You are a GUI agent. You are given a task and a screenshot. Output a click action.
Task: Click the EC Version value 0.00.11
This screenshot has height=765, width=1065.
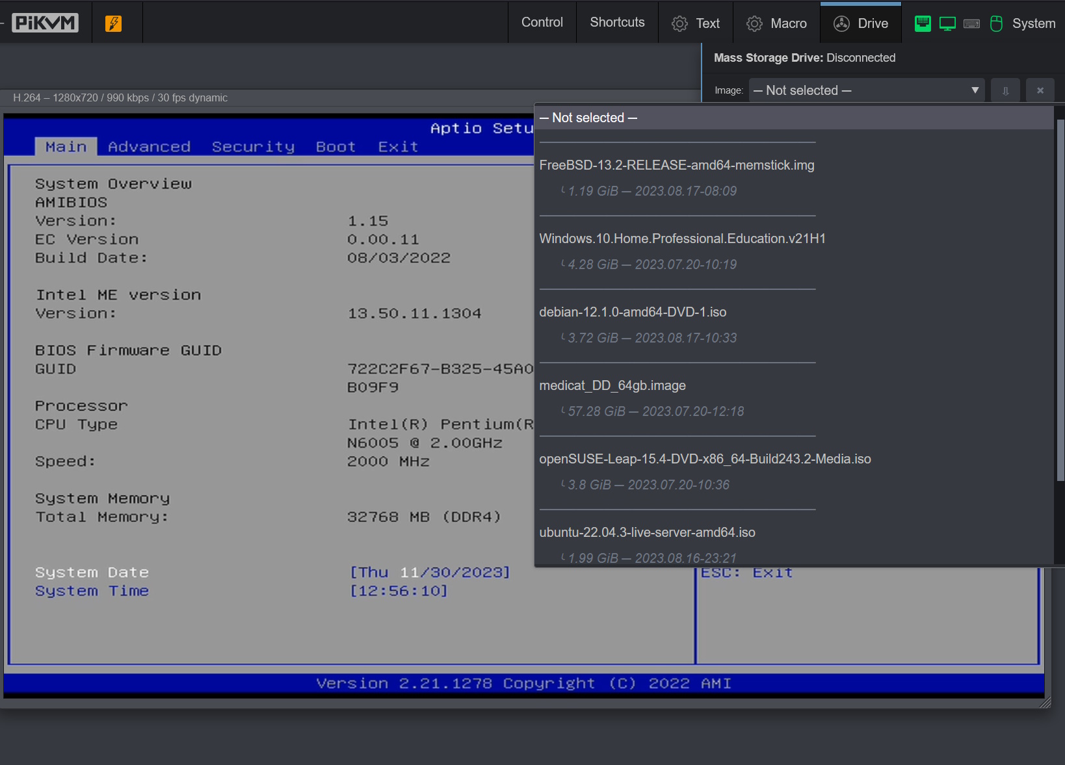[383, 239]
